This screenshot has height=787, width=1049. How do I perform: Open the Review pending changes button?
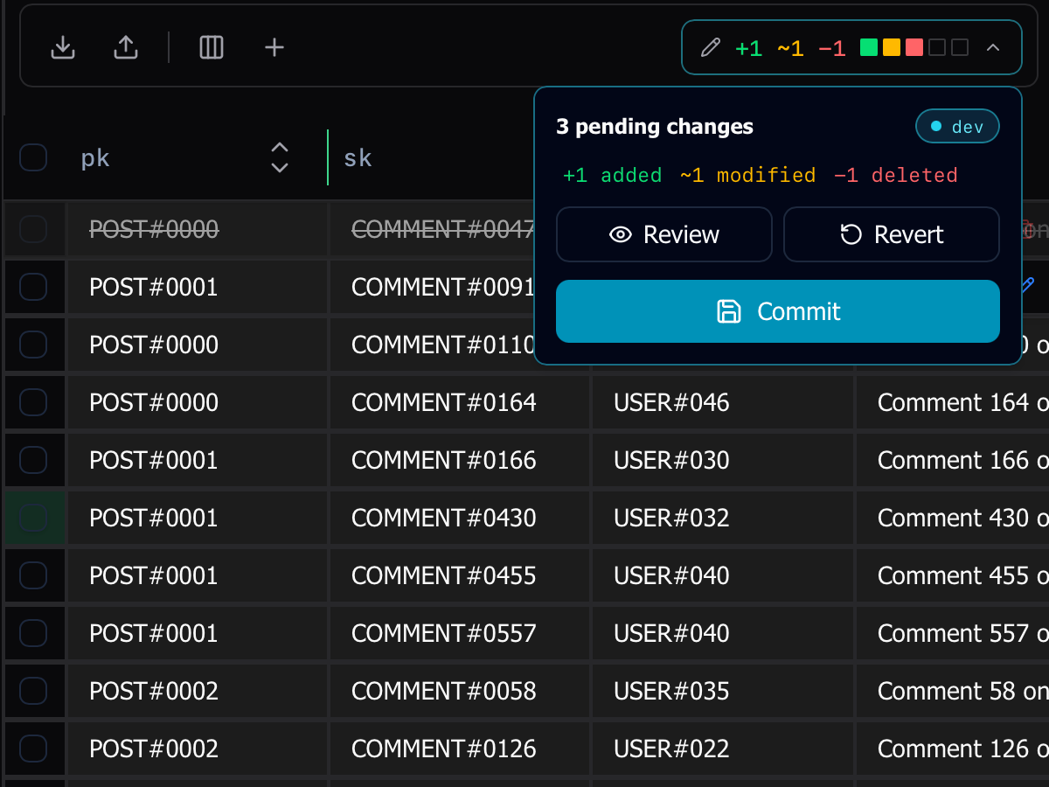pyautogui.click(x=664, y=234)
